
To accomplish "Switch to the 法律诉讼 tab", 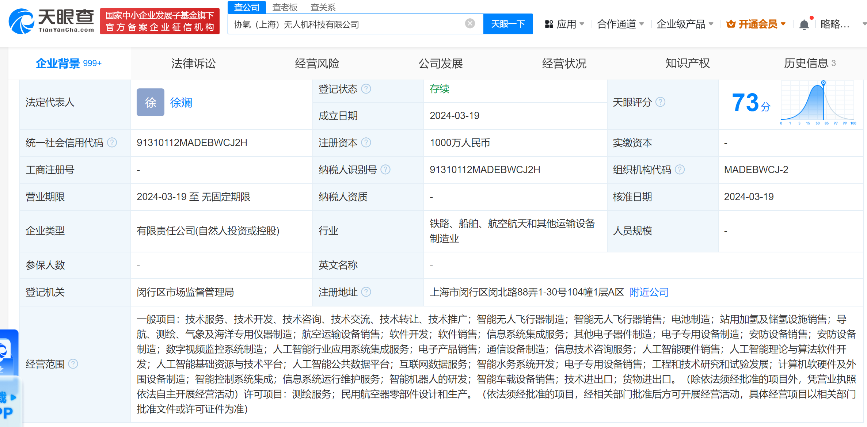I will (193, 63).
